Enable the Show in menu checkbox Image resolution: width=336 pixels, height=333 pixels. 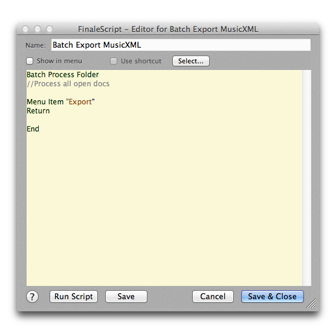[30, 61]
